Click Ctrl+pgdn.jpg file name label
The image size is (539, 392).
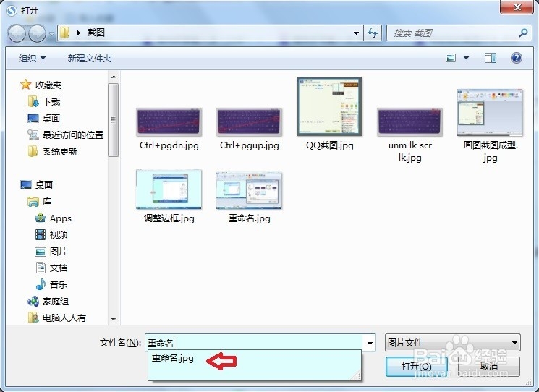pos(169,145)
